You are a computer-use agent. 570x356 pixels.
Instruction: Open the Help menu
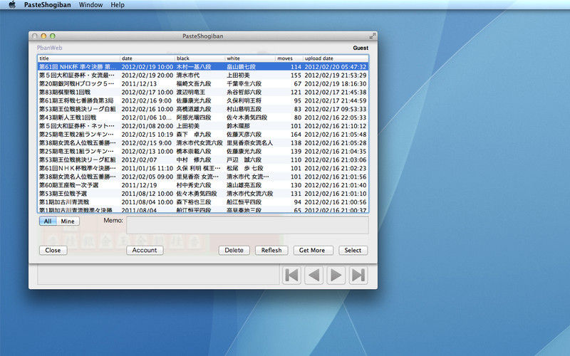click(x=118, y=5)
